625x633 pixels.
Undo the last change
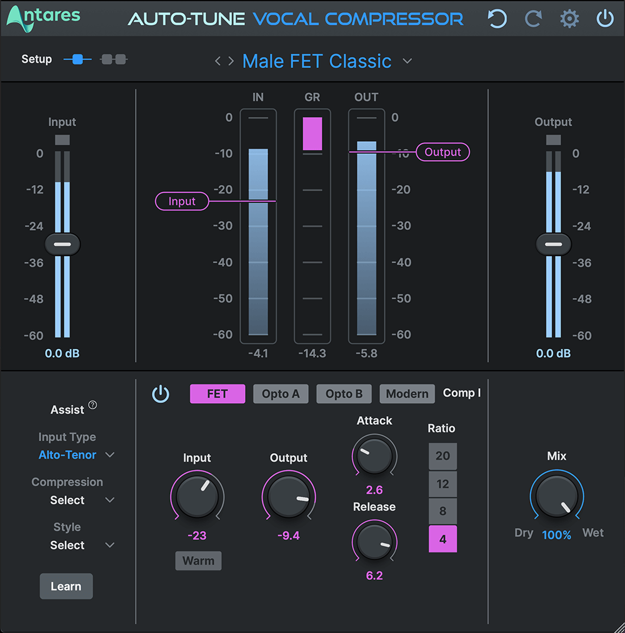(x=497, y=19)
